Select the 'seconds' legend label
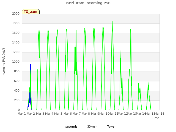176x132 pixels. point(71,127)
